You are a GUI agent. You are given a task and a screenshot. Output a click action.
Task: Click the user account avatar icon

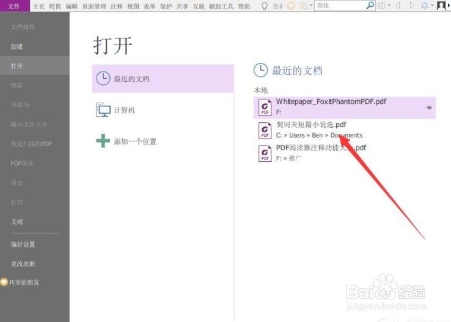click(441, 5)
